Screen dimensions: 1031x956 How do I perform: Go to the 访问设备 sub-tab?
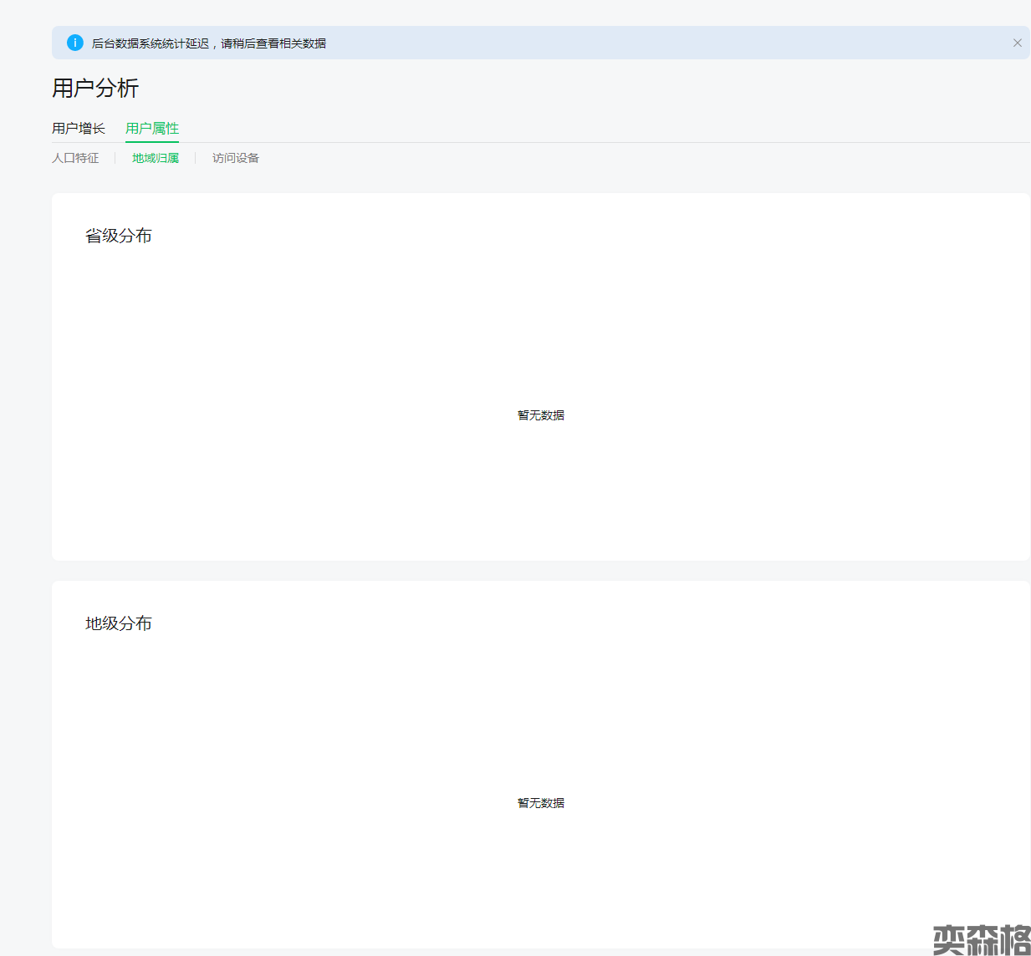236,158
